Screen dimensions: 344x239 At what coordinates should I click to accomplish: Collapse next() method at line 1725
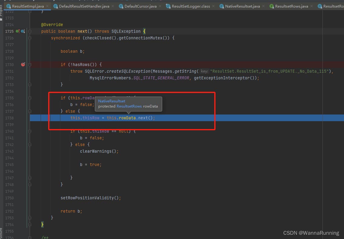[30, 31]
